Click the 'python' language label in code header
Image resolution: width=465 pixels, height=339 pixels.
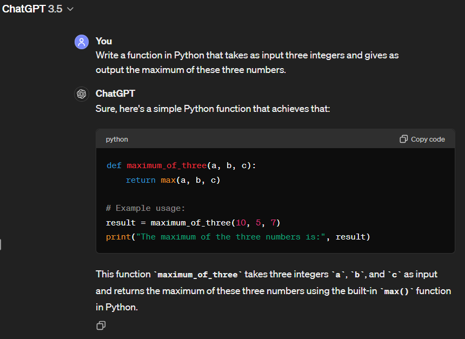(117, 139)
